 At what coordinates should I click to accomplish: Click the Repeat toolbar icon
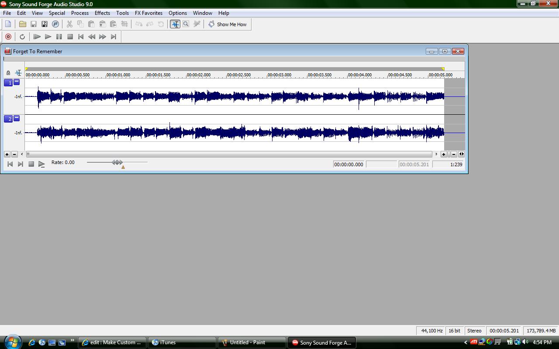(x=161, y=24)
